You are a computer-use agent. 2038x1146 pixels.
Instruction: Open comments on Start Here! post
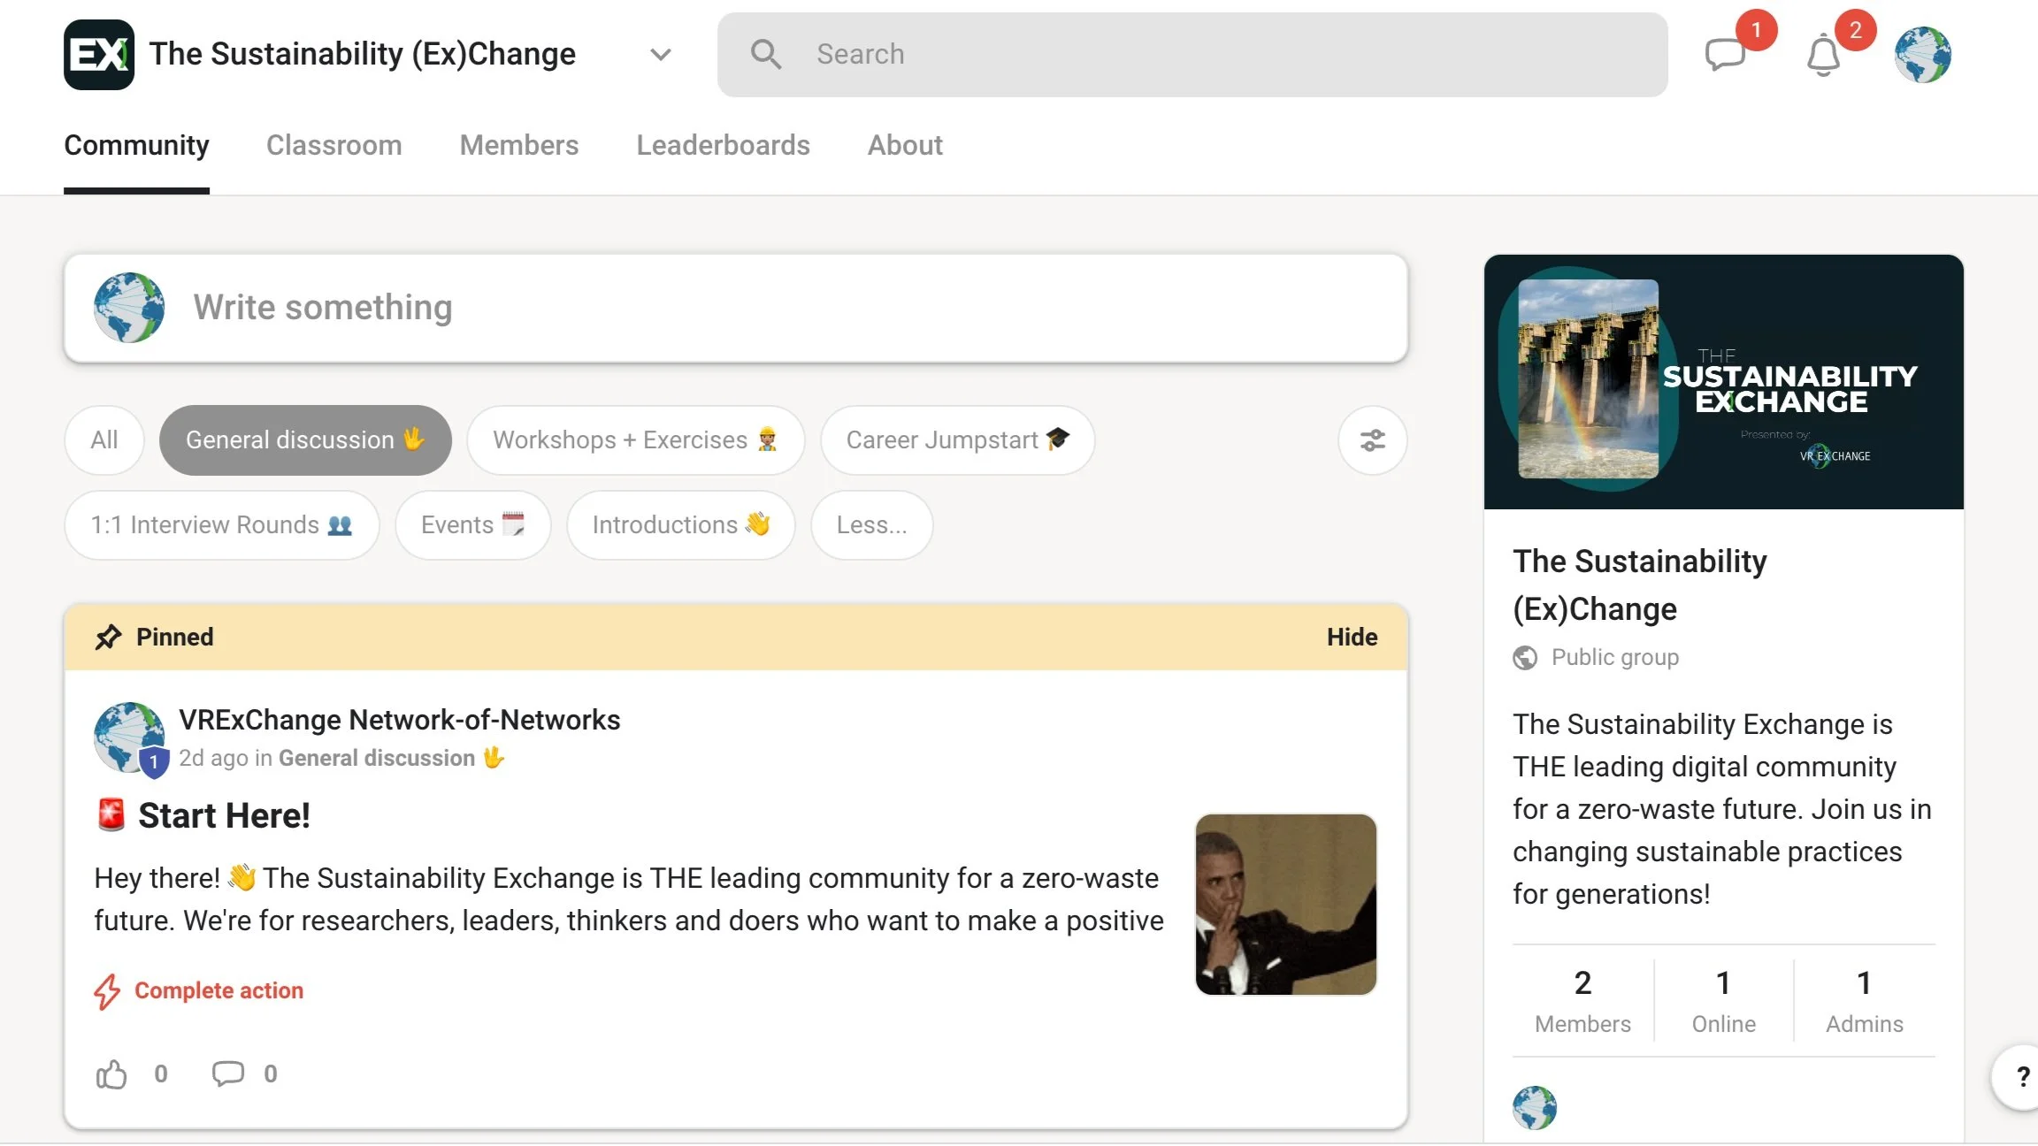click(x=228, y=1073)
